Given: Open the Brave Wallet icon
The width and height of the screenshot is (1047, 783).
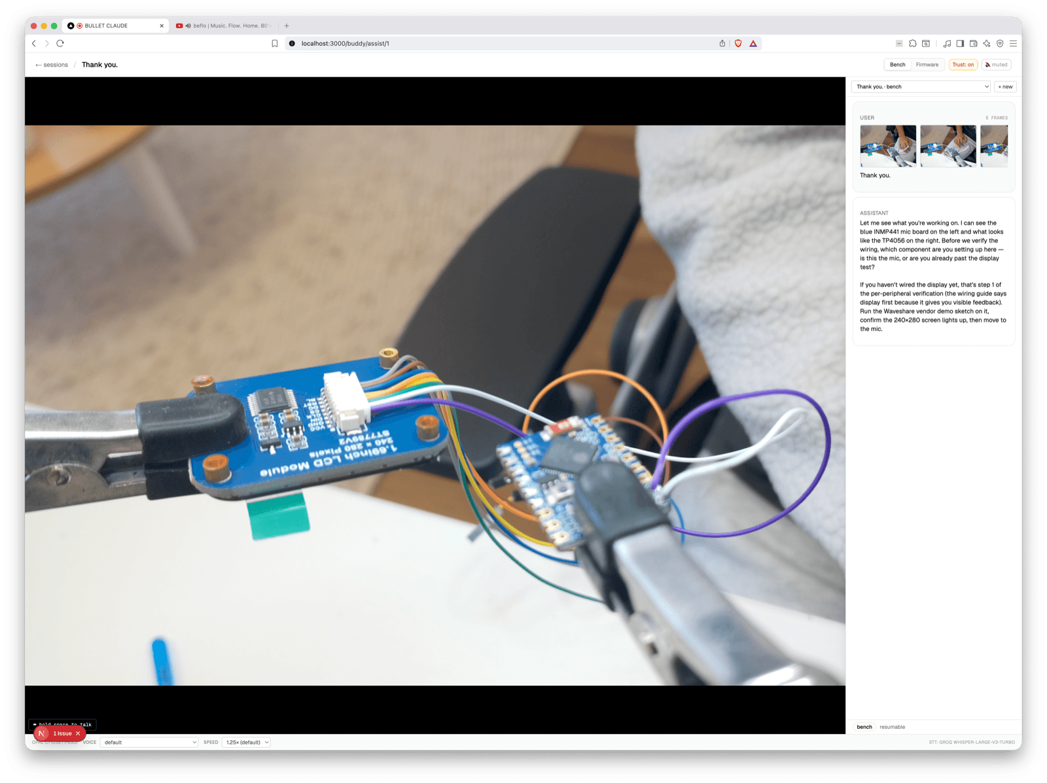Looking at the screenshot, I should click(974, 44).
